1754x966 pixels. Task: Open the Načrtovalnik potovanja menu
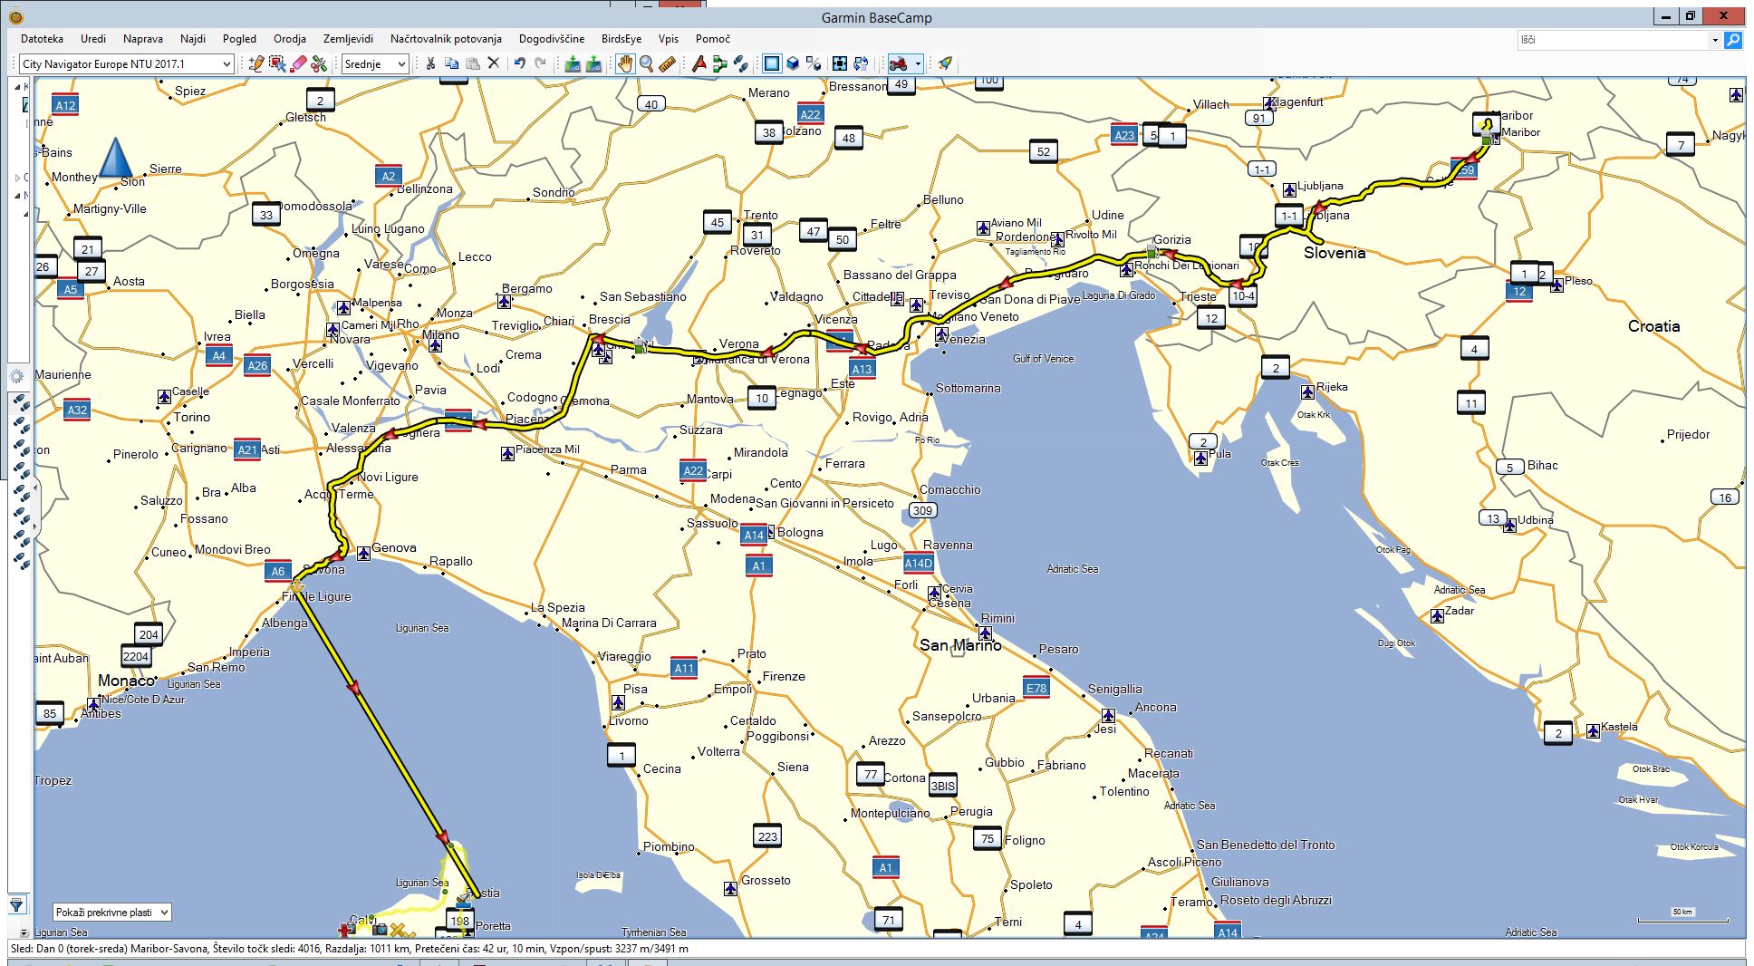pos(446,39)
